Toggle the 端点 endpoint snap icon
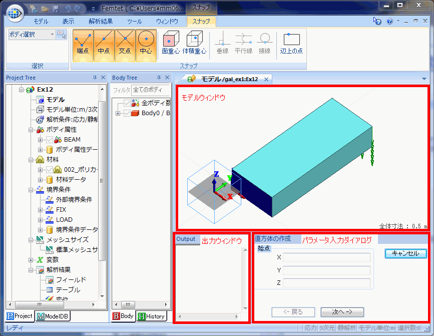 83,43
